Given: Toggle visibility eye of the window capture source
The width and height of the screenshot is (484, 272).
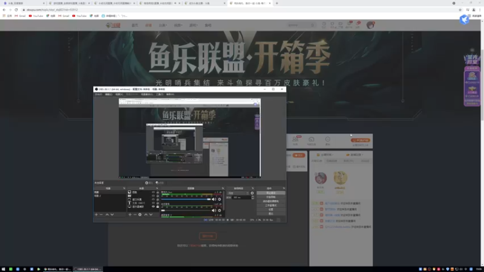Looking at the screenshot, I should pos(153,199).
